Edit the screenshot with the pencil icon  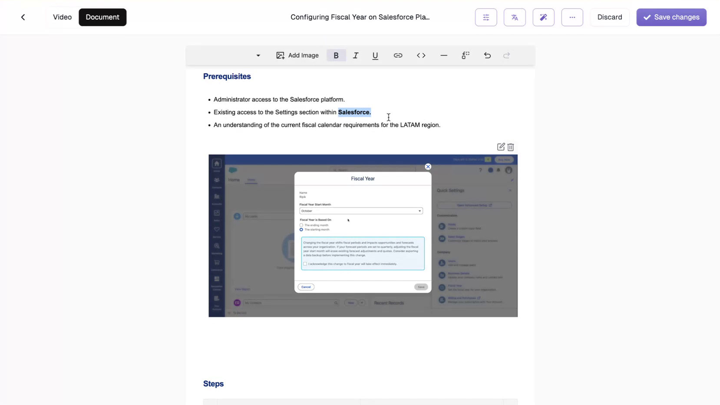click(501, 147)
